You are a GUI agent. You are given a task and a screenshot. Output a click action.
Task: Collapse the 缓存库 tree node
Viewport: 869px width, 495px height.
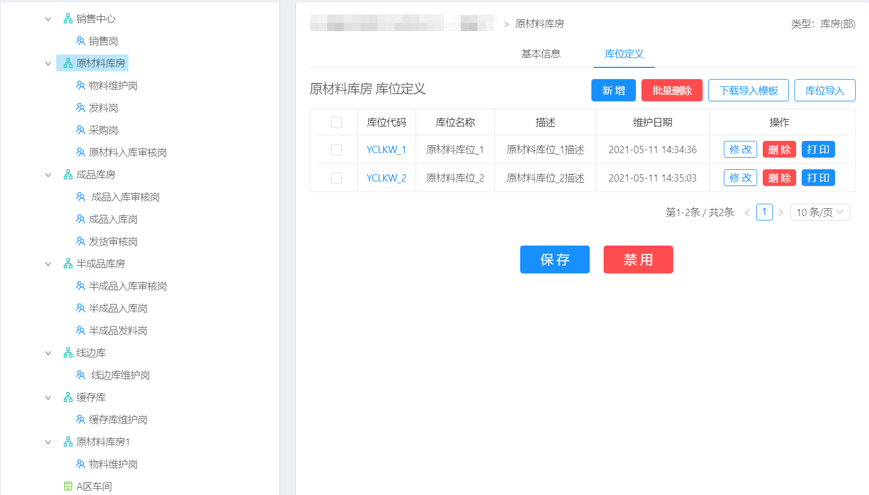coord(48,398)
